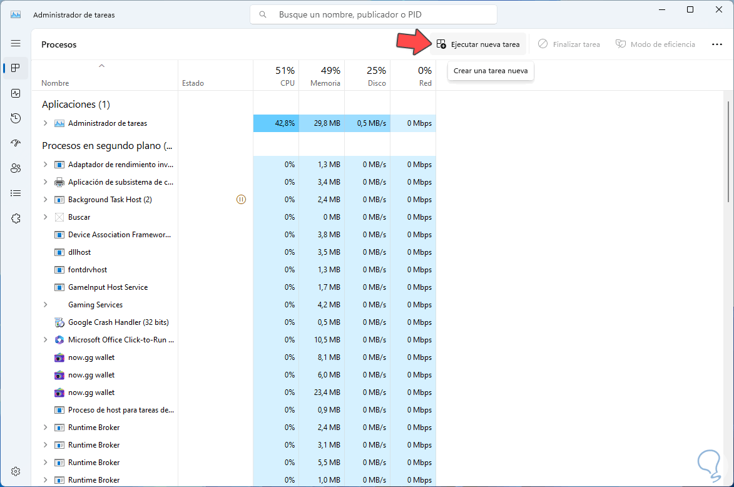Viewport: 734px width, 487px height.
Task: Click the 5,5 MB memory value
Action: (x=329, y=463)
